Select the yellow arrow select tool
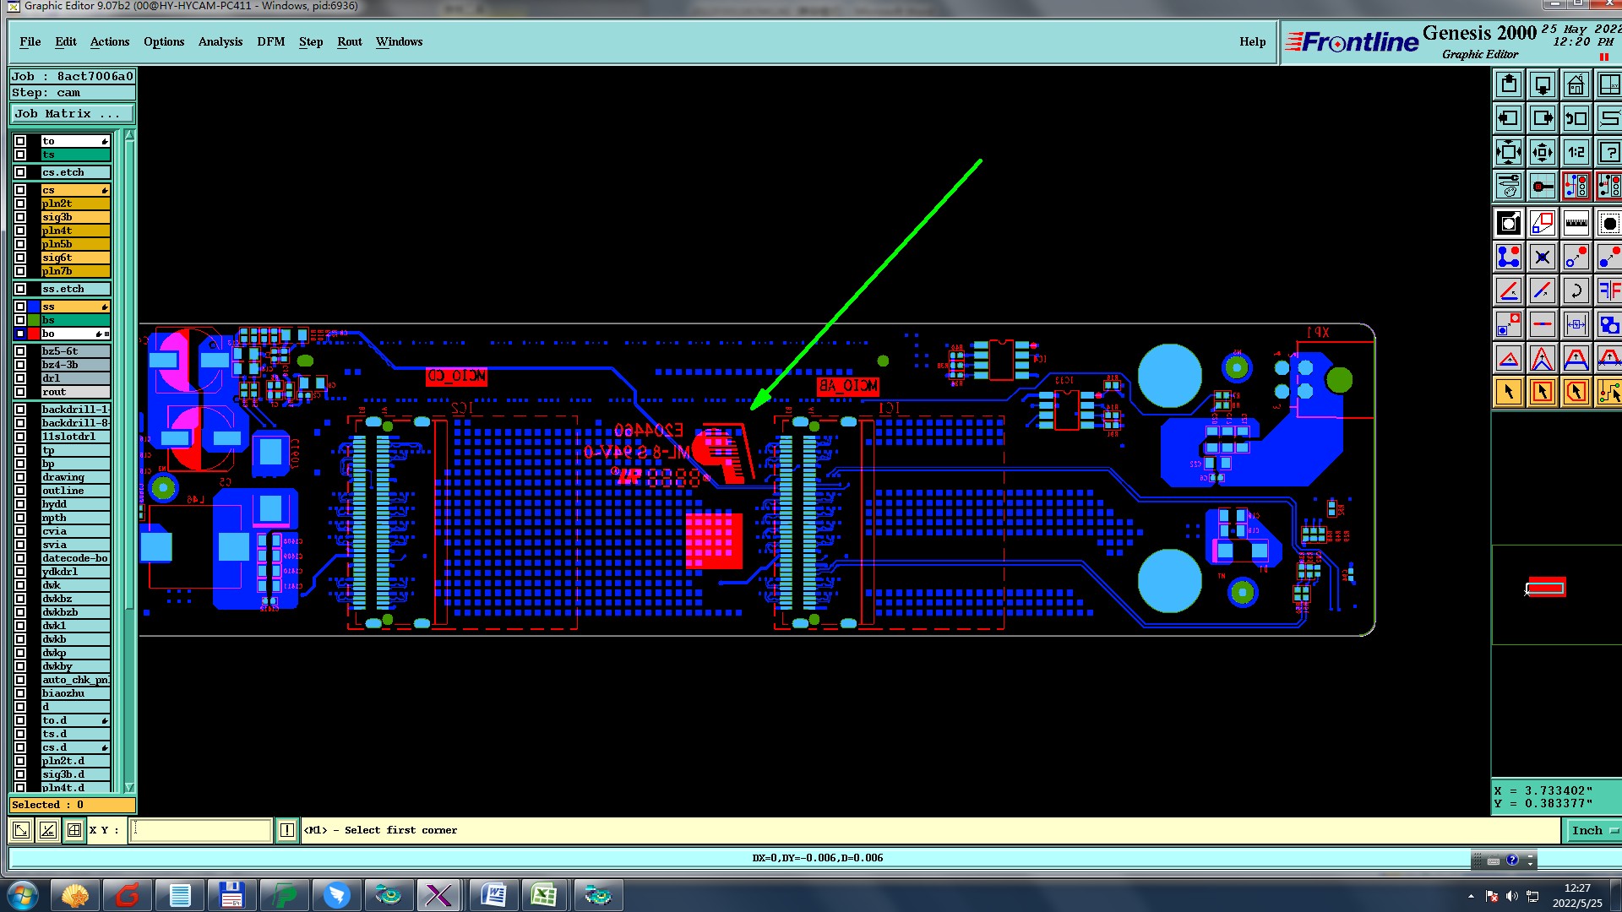Screen dimensions: 1622x912 1509,392
